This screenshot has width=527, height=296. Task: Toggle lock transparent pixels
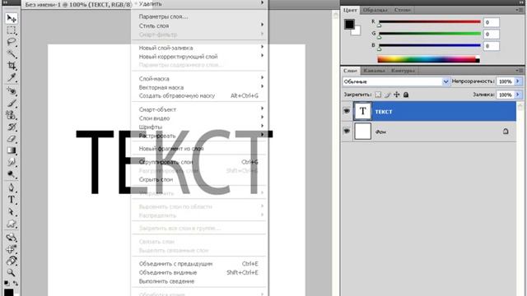pyautogui.click(x=378, y=95)
